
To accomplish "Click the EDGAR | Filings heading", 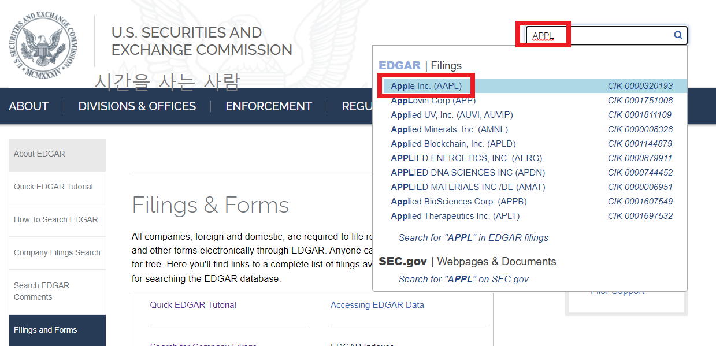I will 420,65.
